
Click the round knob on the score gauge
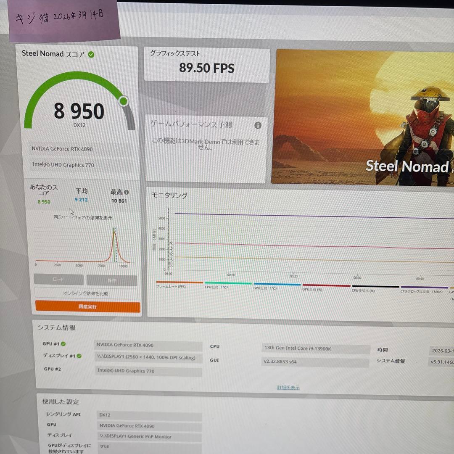pyautogui.click(x=124, y=101)
